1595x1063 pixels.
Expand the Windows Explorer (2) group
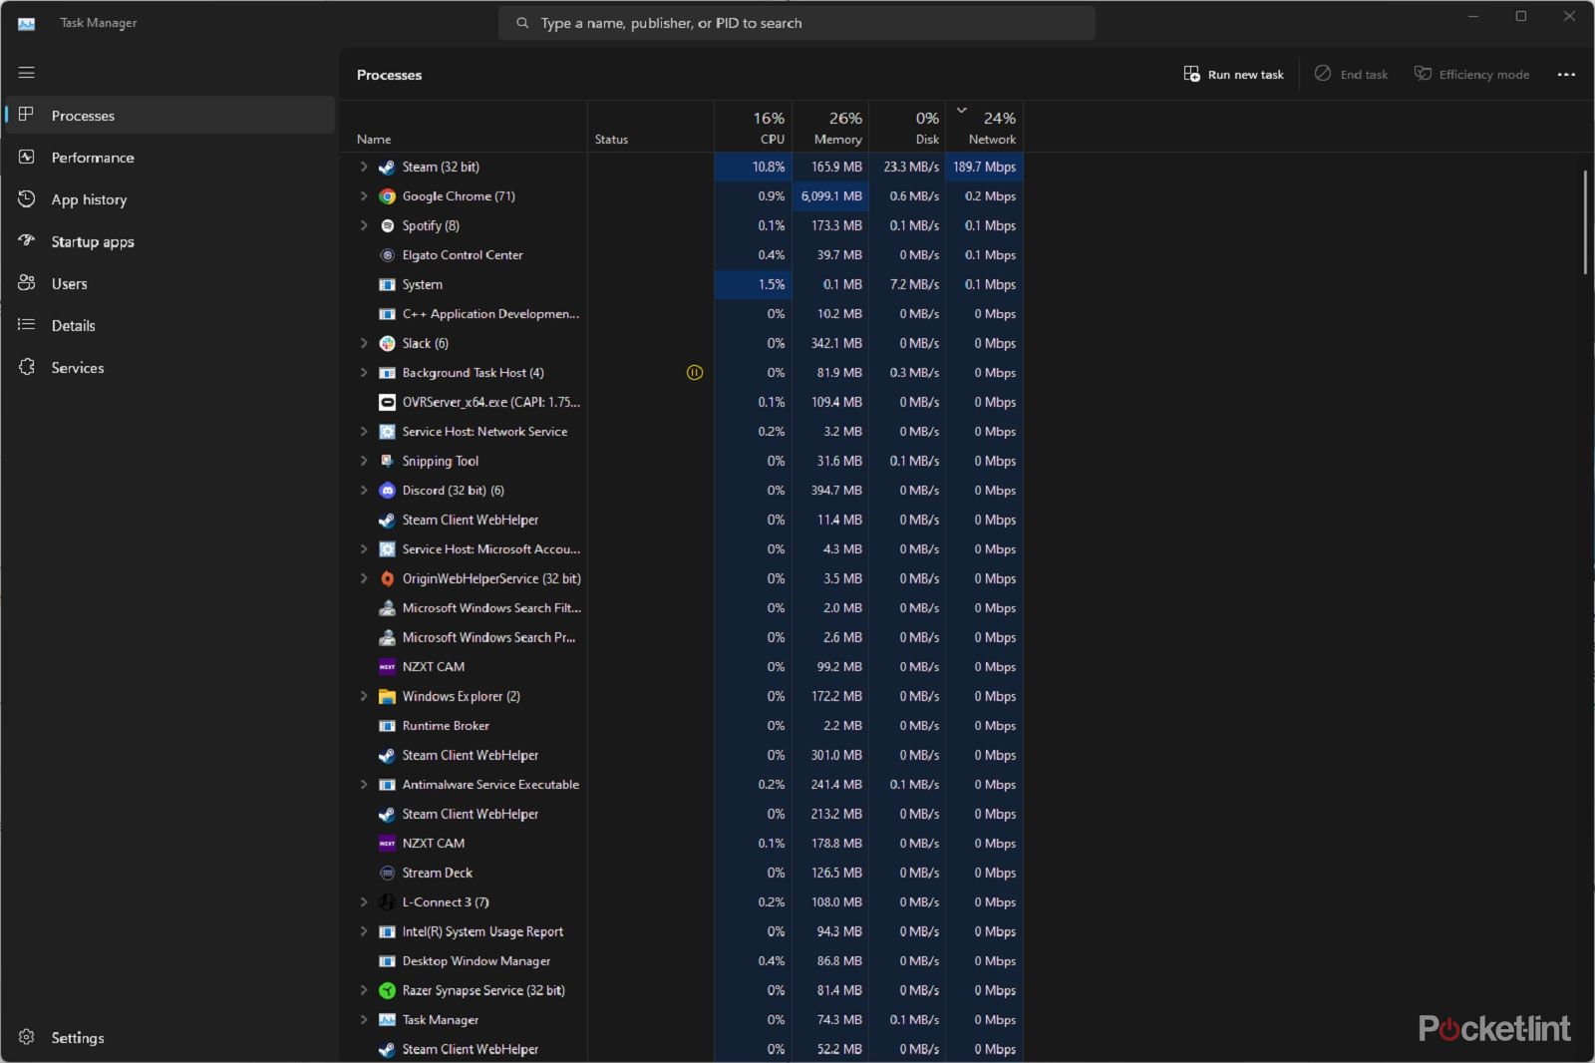click(364, 696)
